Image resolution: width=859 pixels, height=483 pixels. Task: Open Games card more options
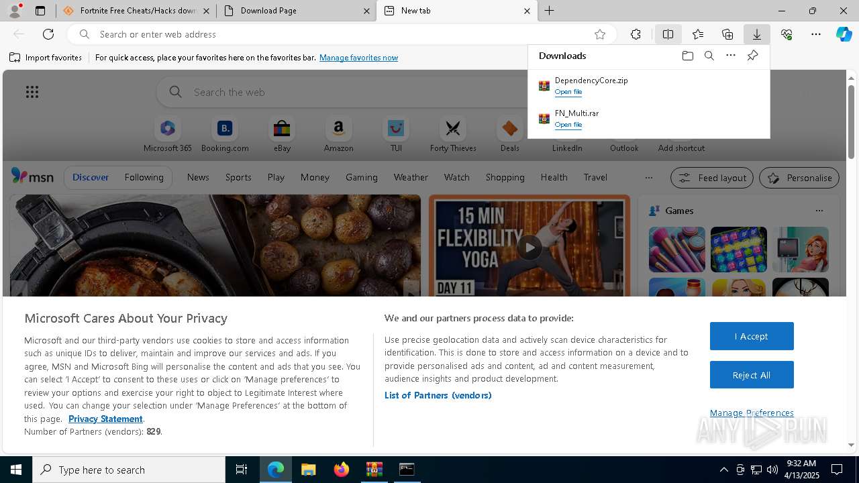[819, 211]
